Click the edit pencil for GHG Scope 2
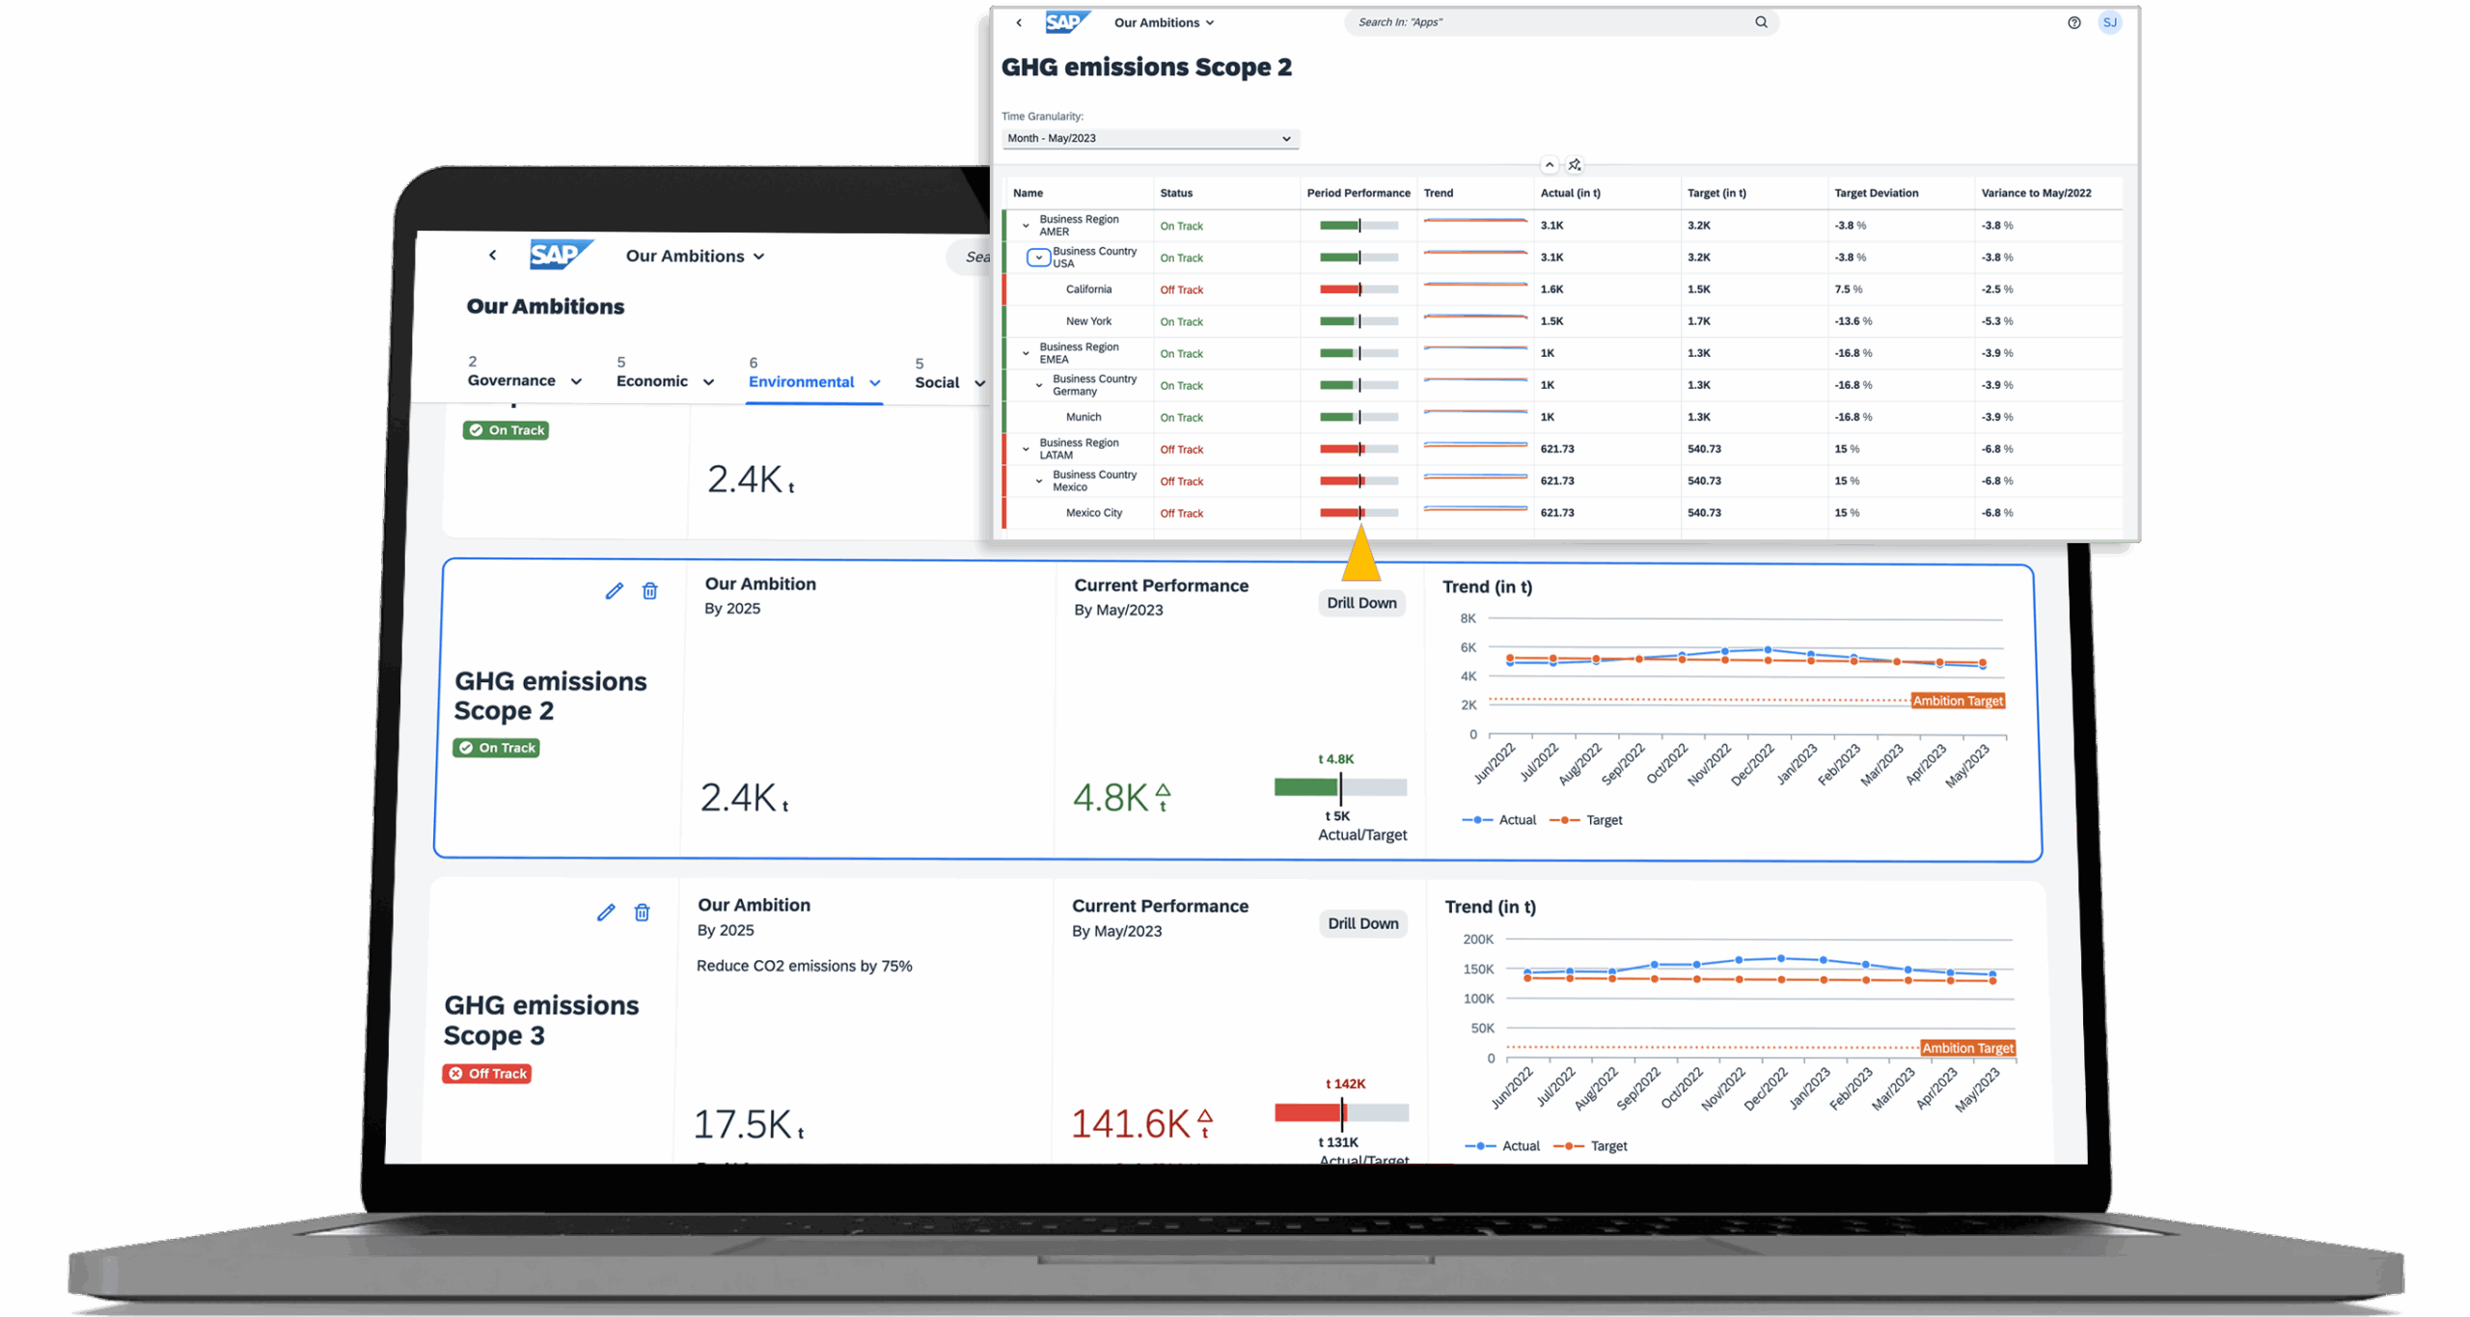The height and width of the screenshot is (1317, 2470). 614,590
